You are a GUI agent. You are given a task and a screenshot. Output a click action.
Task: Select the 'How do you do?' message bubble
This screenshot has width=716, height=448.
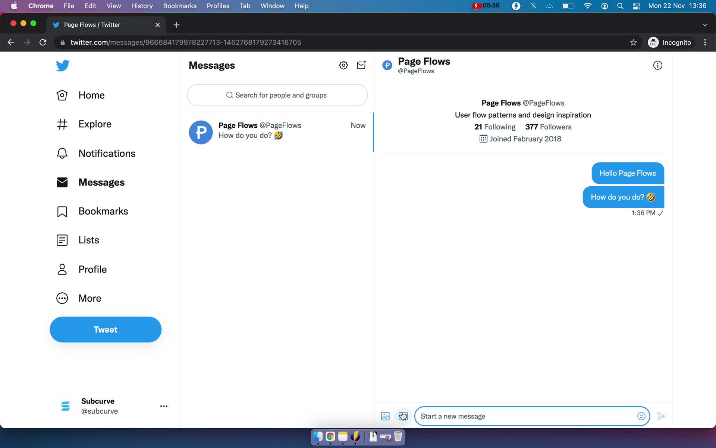[623, 197]
